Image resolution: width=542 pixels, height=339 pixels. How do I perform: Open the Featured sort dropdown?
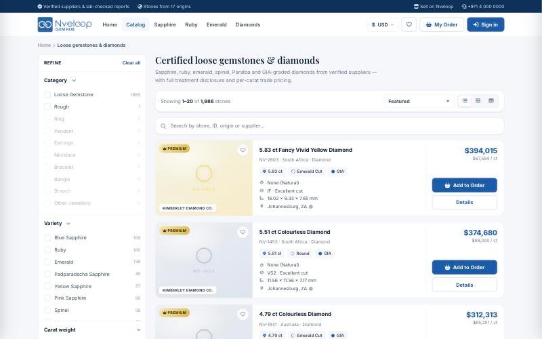[419, 101]
